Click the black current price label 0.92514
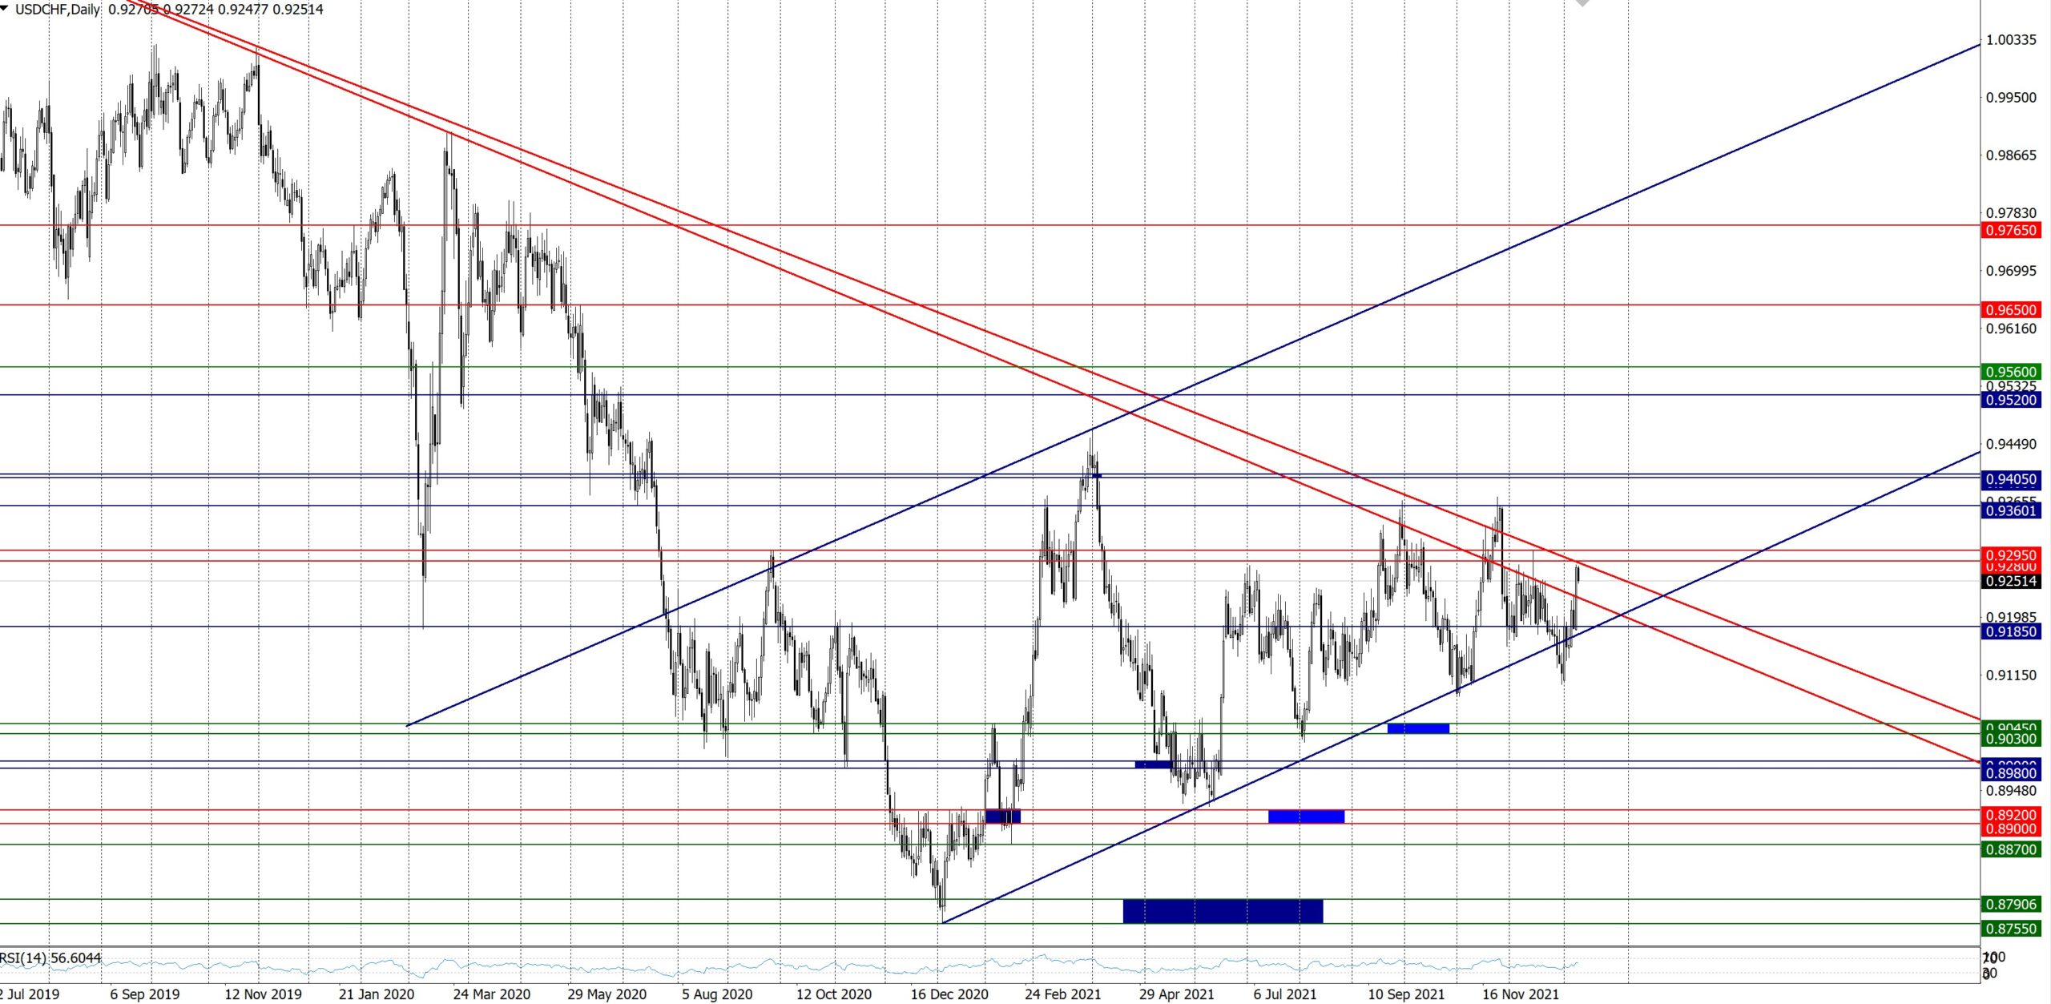 [x=2010, y=582]
